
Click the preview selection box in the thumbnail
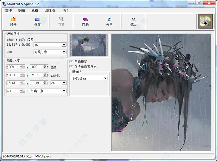coord(86,41)
